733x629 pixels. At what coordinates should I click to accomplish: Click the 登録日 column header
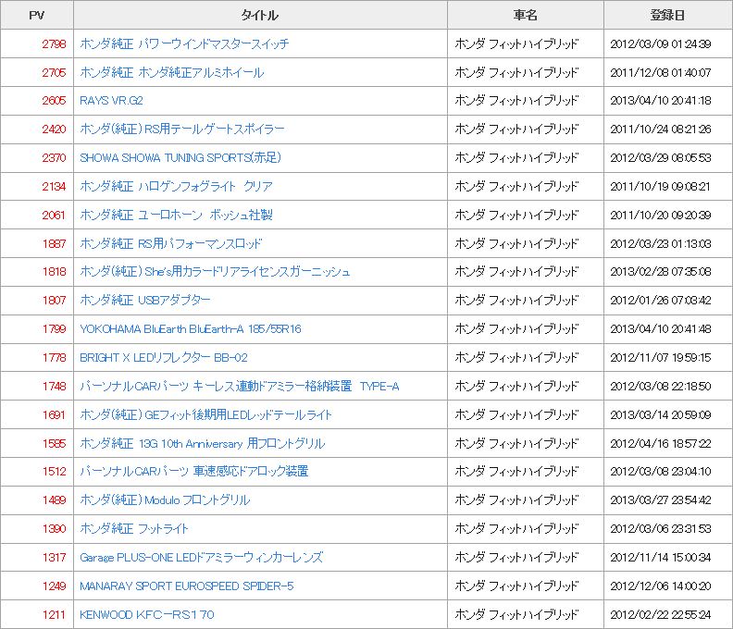[x=668, y=15]
